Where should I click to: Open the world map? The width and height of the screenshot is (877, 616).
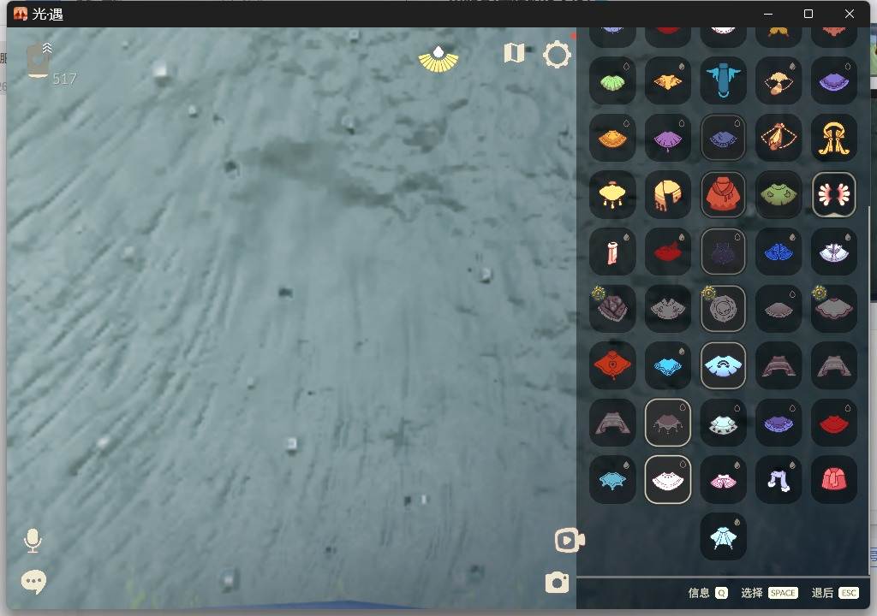514,54
